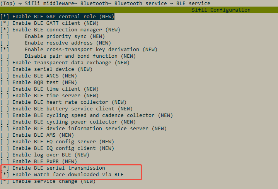This screenshot has height=189, width=278.
Task: Select Enable BLE ANCS entry
Action: pos(39,76)
